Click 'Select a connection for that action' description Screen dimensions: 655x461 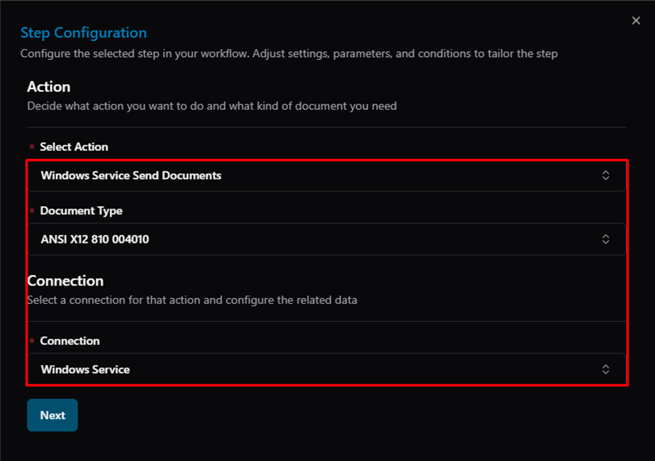(192, 300)
